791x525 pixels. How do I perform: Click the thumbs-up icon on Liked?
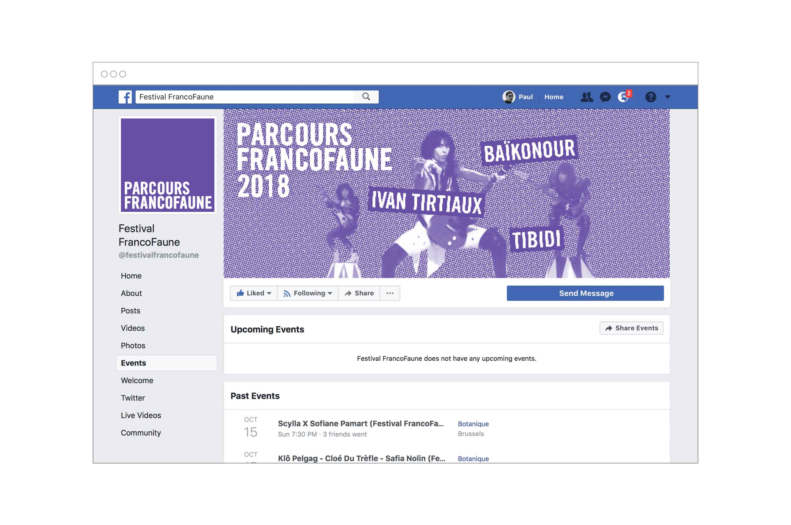click(240, 293)
